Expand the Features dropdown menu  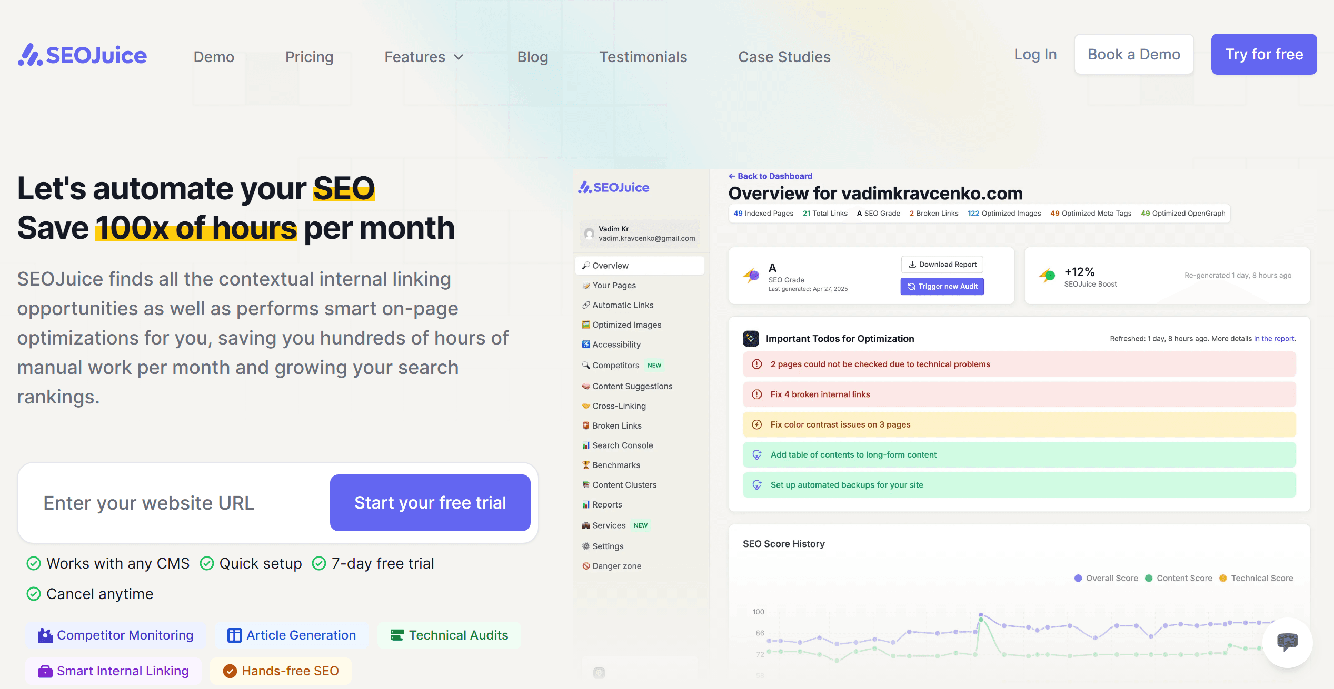[x=424, y=57]
